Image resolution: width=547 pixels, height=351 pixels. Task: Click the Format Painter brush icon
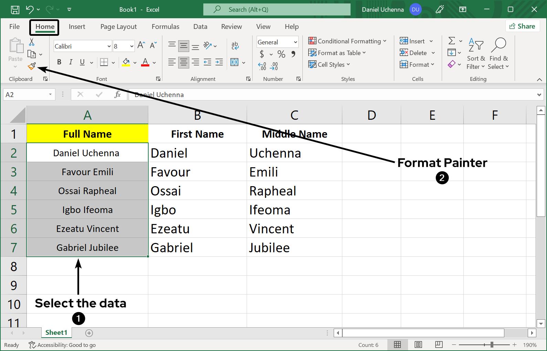click(32, 66)
